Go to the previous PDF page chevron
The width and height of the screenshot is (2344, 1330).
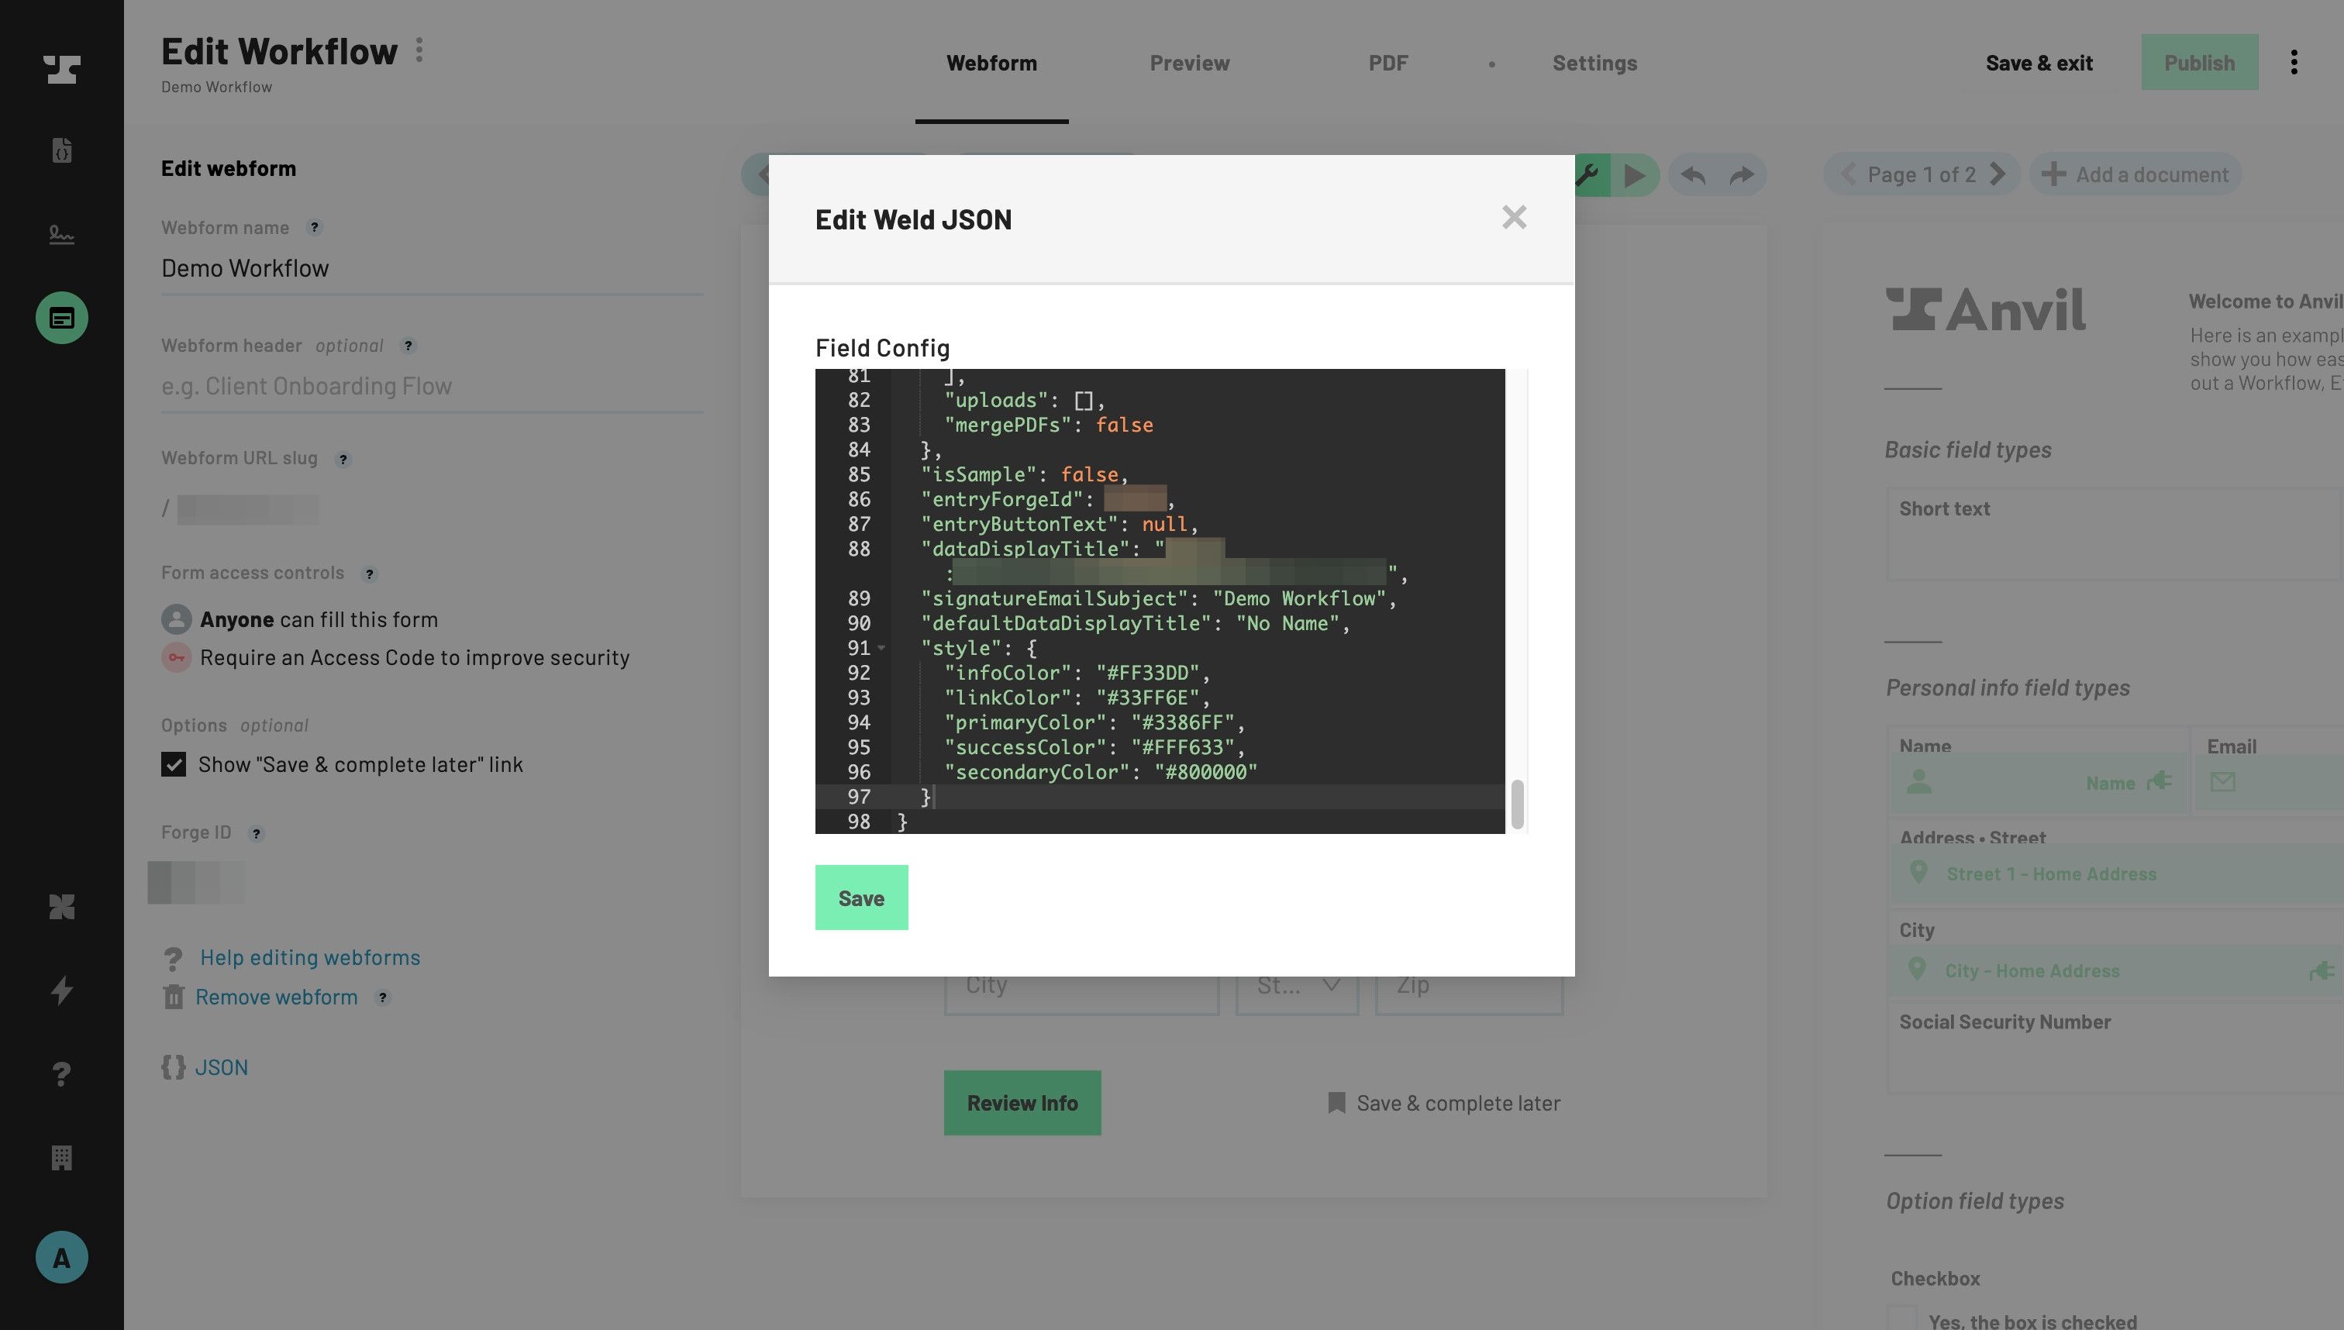(x=1847, y=174)
